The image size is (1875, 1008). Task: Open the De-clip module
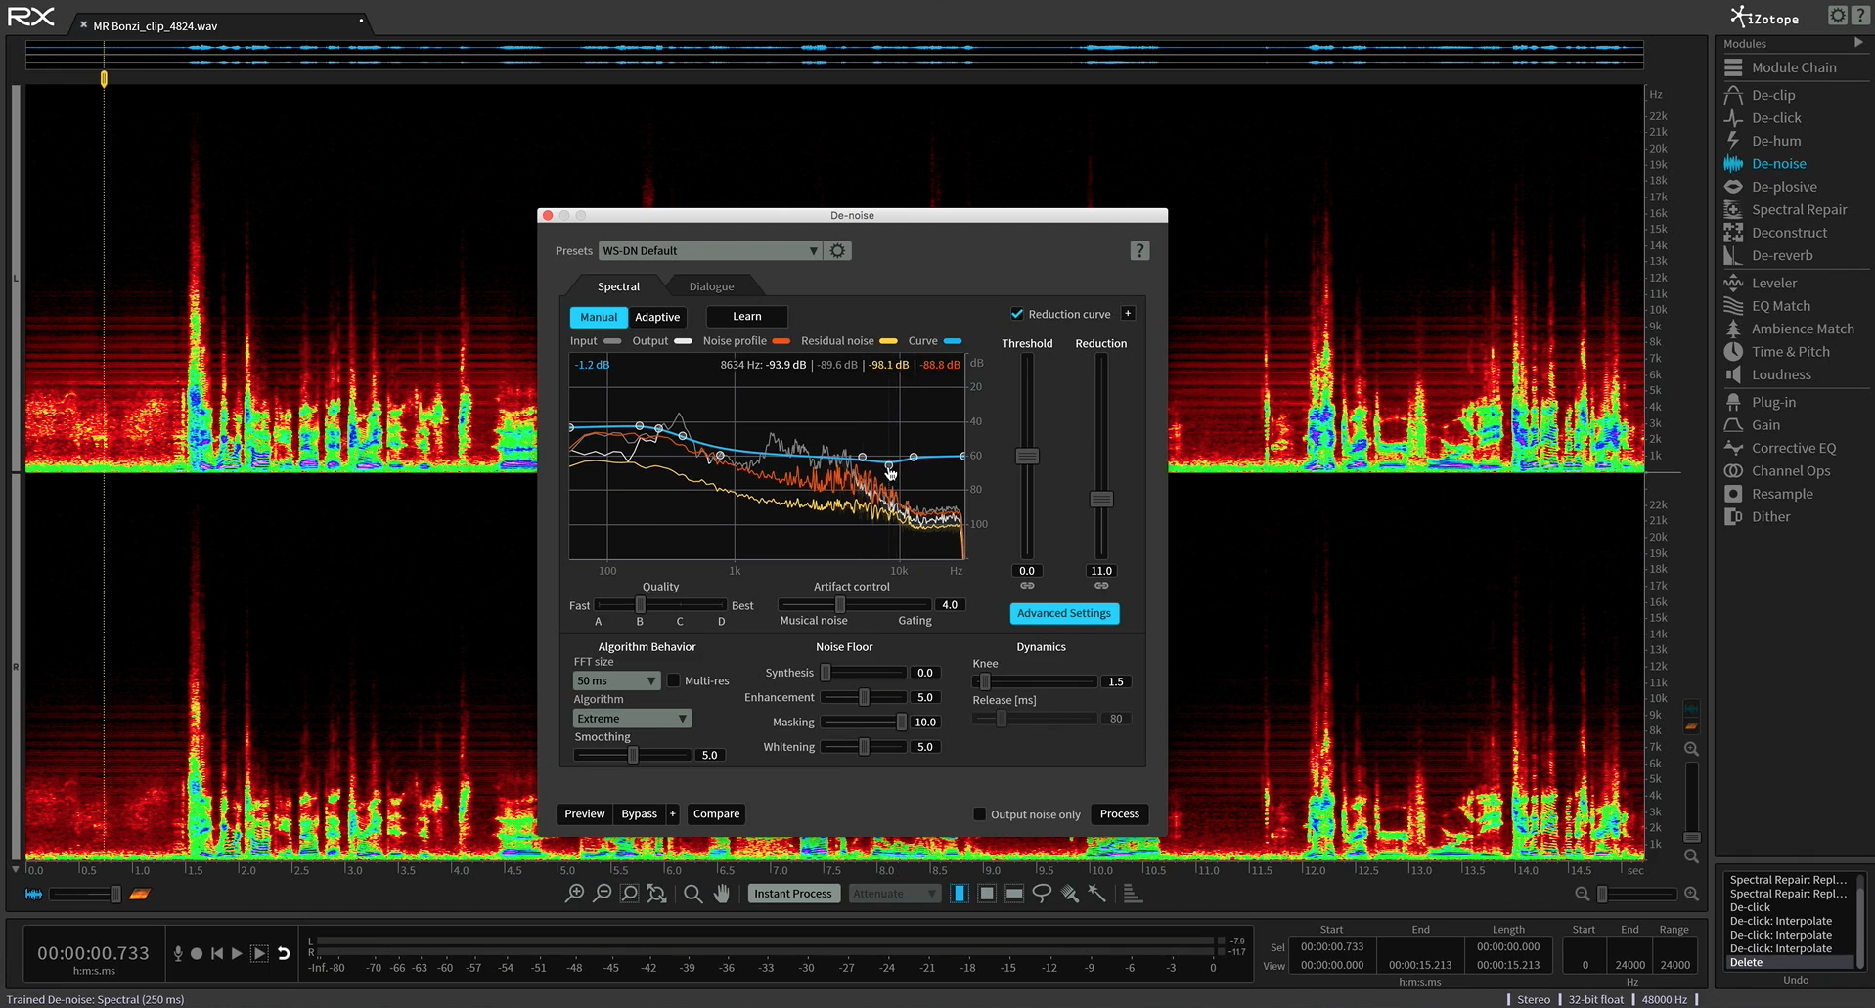point(1772,95)
